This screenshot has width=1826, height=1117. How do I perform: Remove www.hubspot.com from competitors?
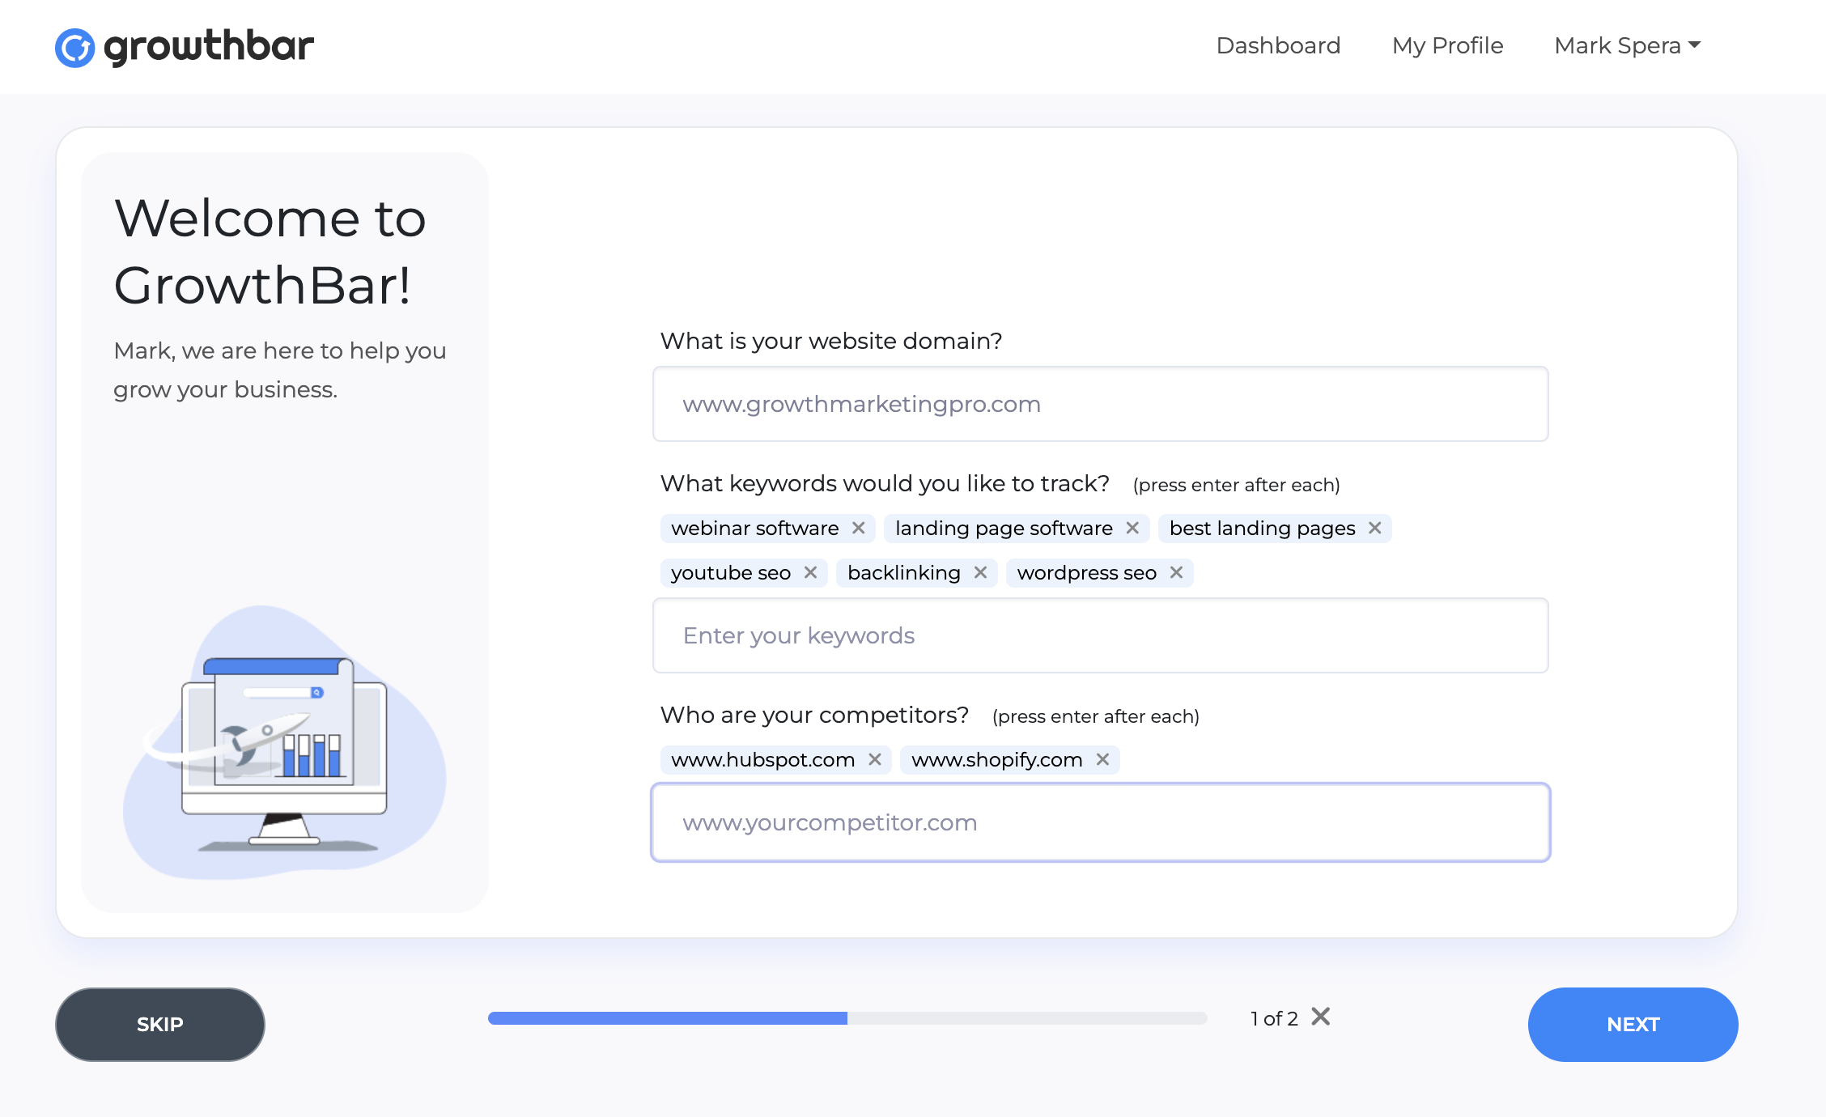click(875, 760)
